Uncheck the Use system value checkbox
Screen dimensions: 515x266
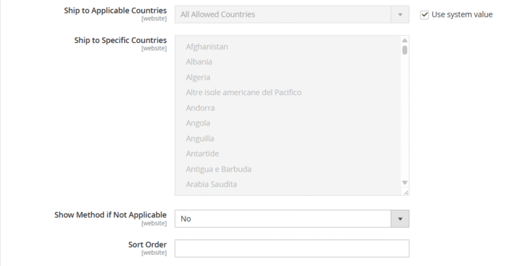[x=424, y=15]
